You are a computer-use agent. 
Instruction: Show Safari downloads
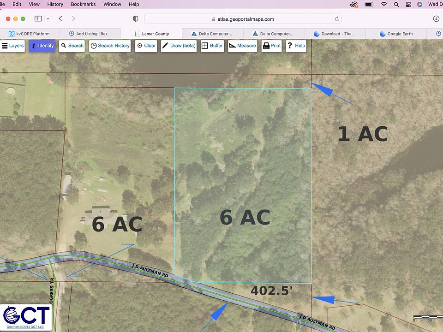tap(436, 19)
